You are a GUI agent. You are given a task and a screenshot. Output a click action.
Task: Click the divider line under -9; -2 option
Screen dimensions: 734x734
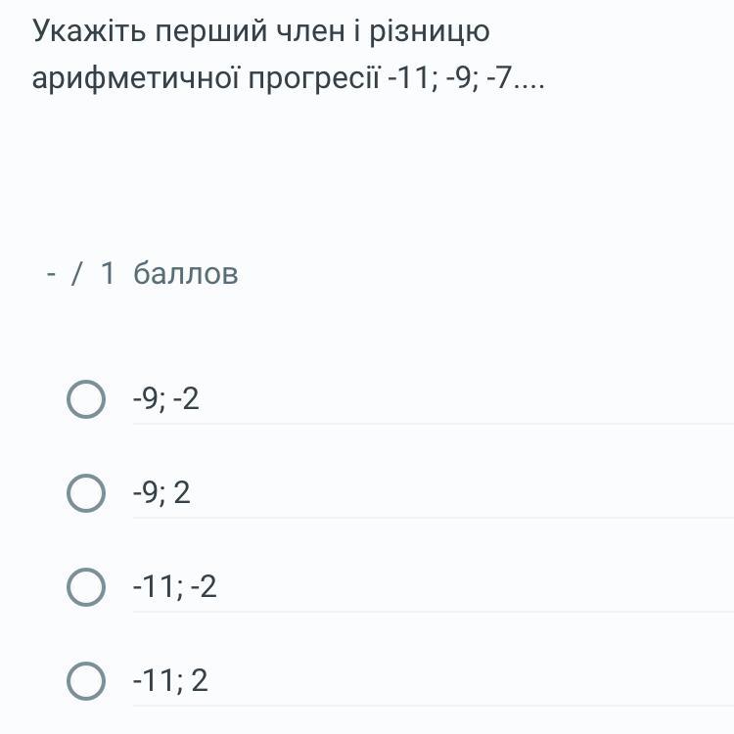point(433,424)
